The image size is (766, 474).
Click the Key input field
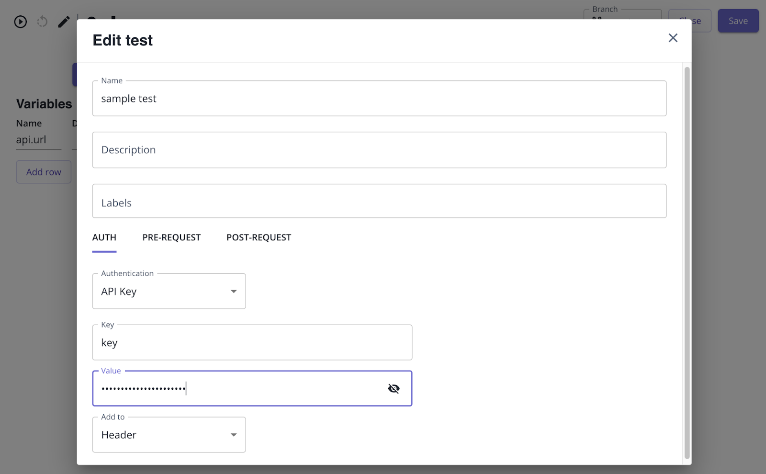252,343
